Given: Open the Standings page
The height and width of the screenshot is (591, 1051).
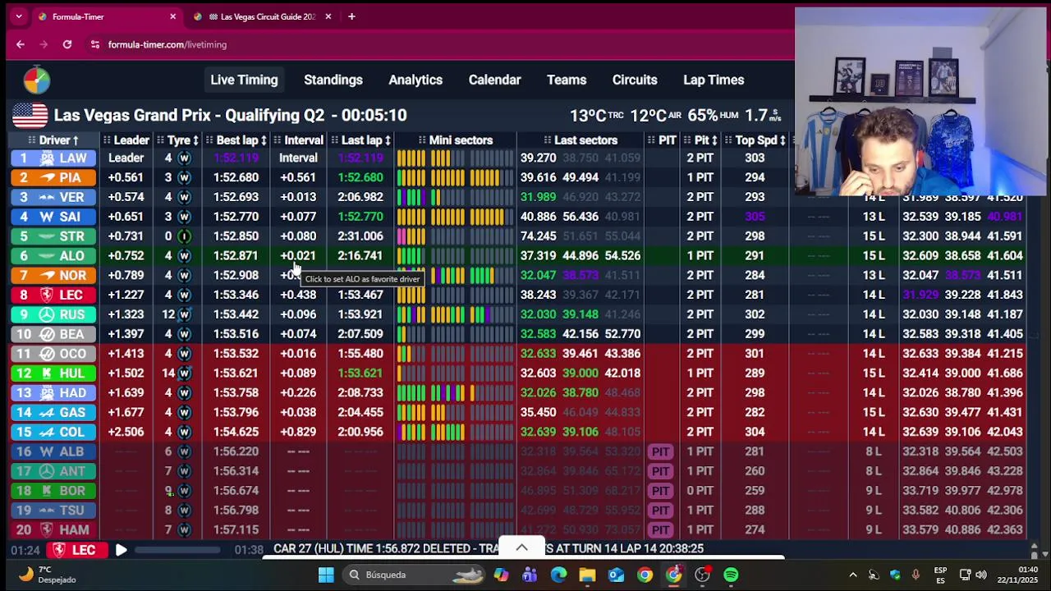Looking at the screenshot, I should click(x=333, y=80).
